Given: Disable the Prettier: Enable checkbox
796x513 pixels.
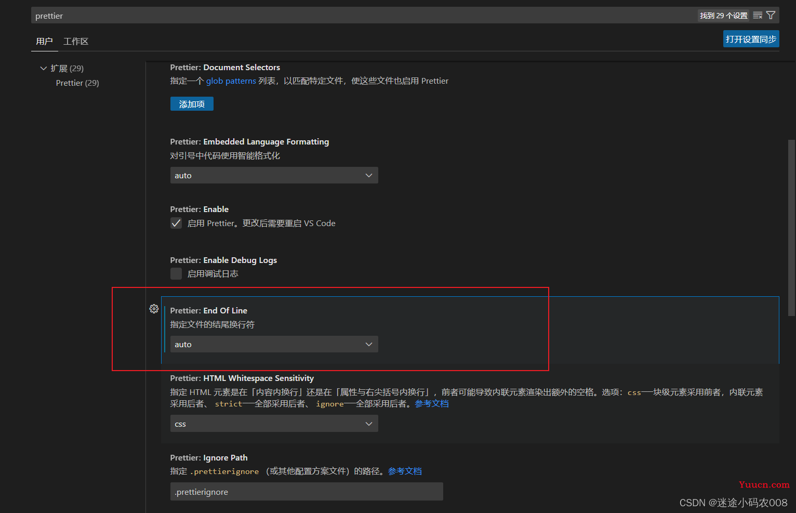Looking at the screenshot, I should point(176,223).
